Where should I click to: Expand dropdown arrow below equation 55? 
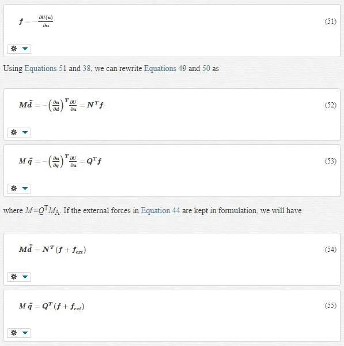pyautogui.click(x=25, y=333)
